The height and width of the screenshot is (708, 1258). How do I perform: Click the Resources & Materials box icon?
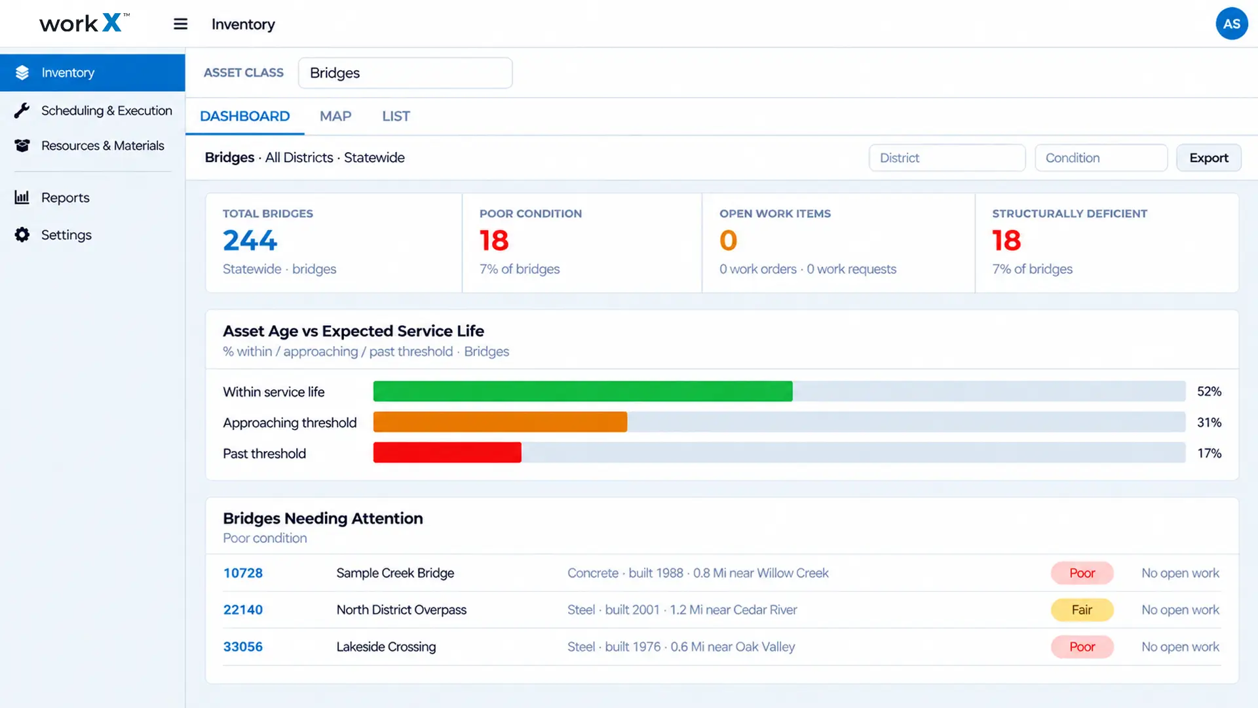[22, 146]
